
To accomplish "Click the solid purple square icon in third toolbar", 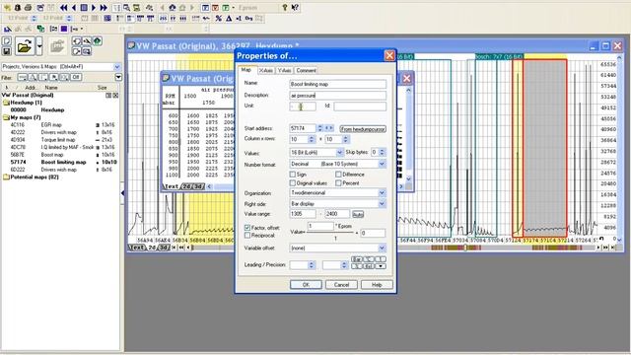I will pyautogui.click(x=64, y=29).
